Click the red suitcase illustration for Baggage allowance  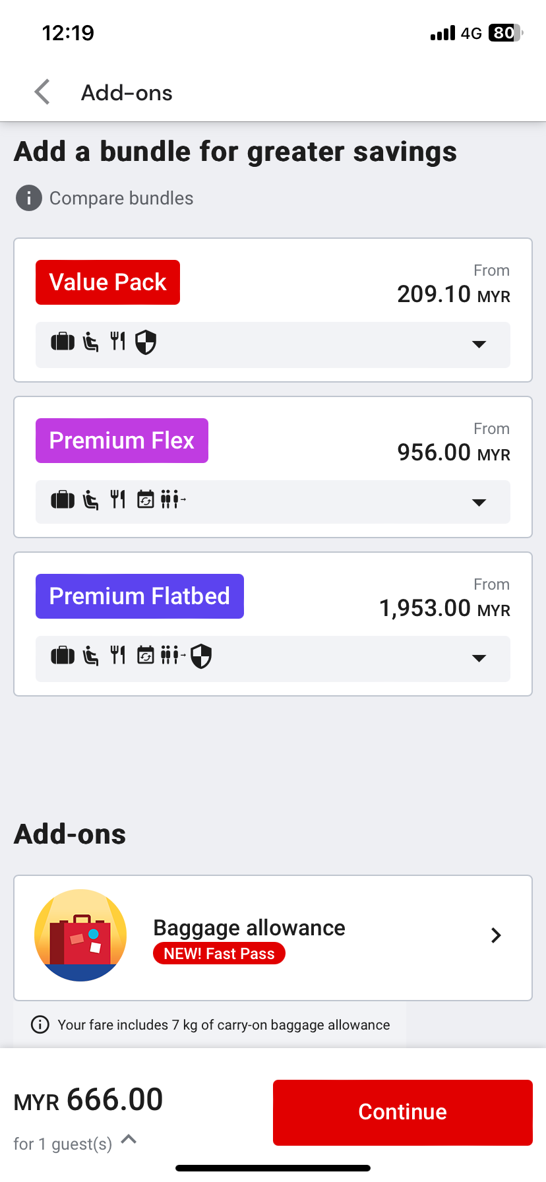[x=80, y=935]
